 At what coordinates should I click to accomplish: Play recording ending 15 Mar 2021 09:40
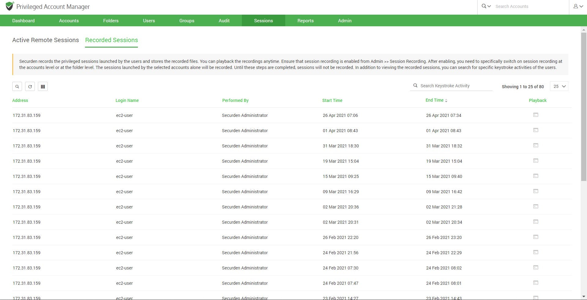point(536,176)
